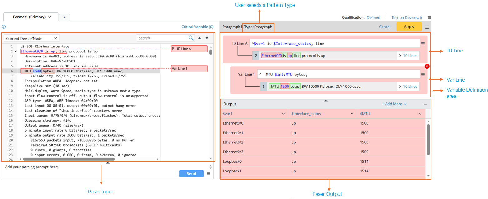Viewport: 488px width, 199px height.
Task: Click the search magnifier icon
Action: [x=191, y=38]
